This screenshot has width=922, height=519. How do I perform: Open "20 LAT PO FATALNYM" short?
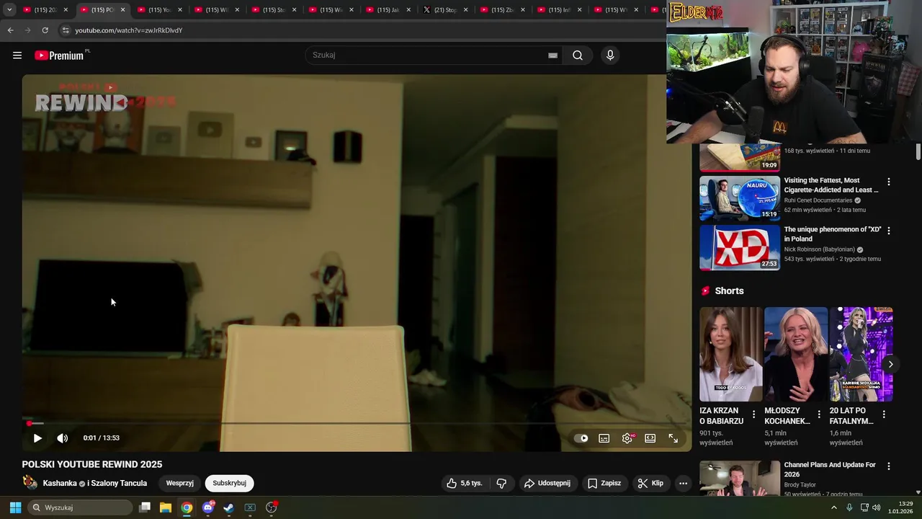point(861,354)
